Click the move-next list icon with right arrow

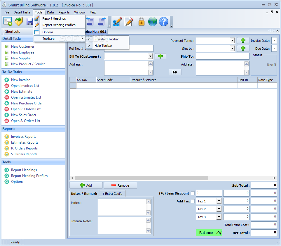102,22
